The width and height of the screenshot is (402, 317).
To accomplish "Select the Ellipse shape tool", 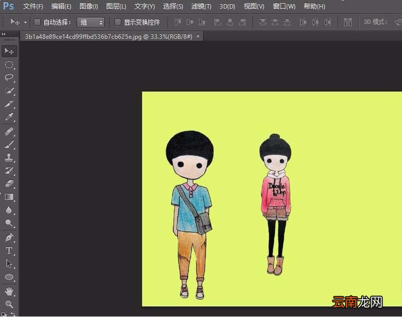I will pos(9,277).
